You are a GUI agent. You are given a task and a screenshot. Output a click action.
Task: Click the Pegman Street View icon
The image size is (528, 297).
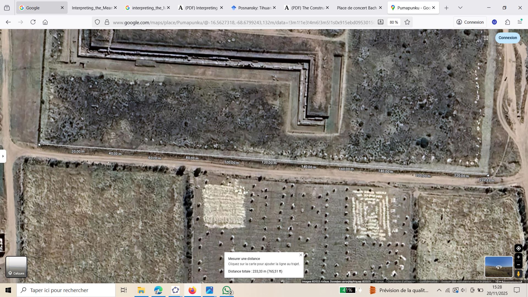coord(518,274)
